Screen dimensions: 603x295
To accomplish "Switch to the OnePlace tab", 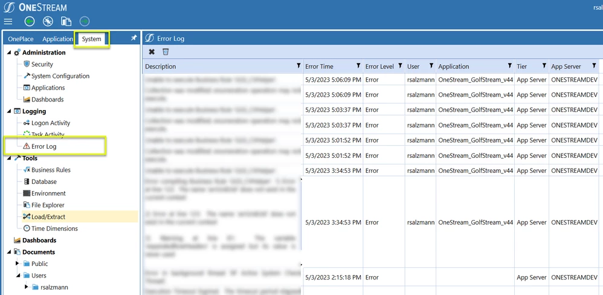I will pos(21,39).
